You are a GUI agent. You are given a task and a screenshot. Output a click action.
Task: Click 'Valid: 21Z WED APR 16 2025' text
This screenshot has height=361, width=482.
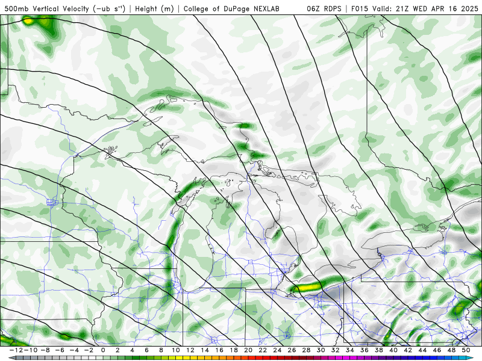[425, 8]
